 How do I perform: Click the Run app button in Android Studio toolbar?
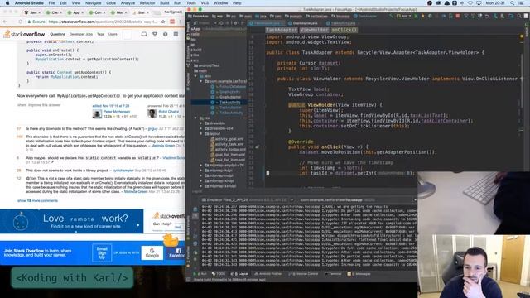416,16
